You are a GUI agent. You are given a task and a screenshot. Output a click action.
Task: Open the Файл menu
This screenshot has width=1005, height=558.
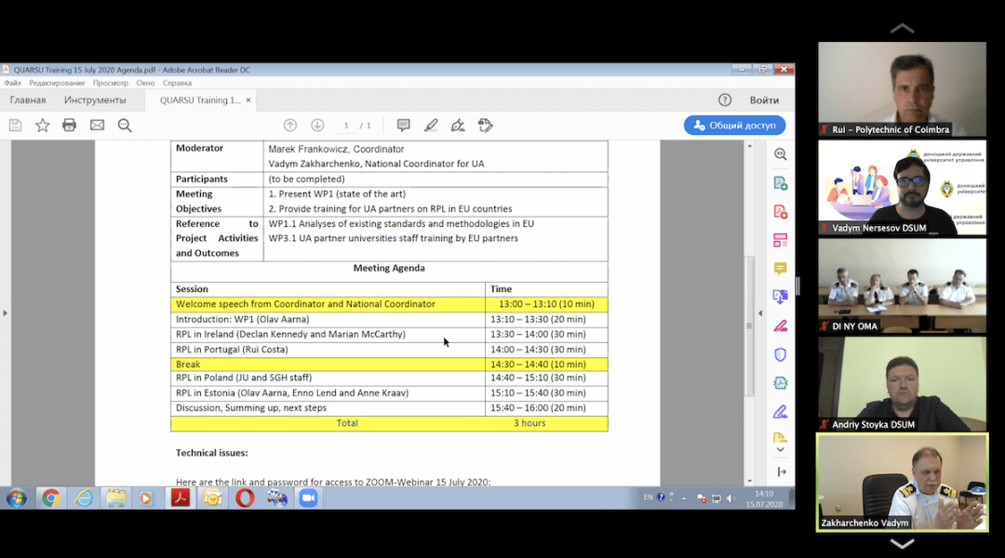(12, 84)
